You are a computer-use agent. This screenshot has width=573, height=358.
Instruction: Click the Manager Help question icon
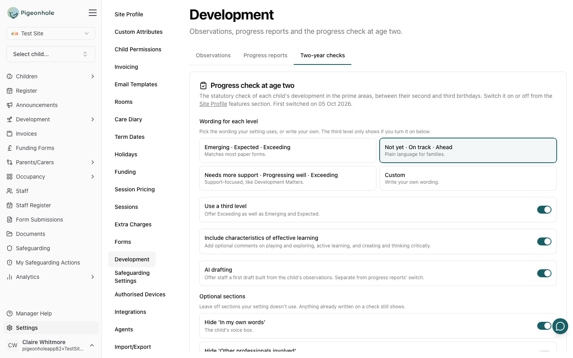(x=10, y=313)
